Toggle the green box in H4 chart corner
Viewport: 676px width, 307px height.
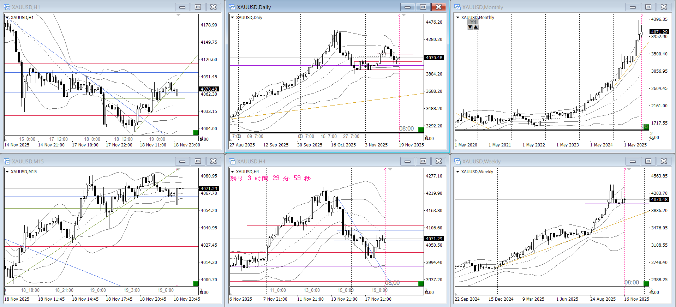421,283
